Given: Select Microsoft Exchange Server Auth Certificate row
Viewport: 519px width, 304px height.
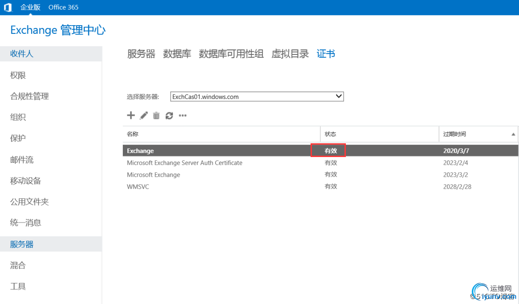Looking at the screenshot, I should (320, 163).
